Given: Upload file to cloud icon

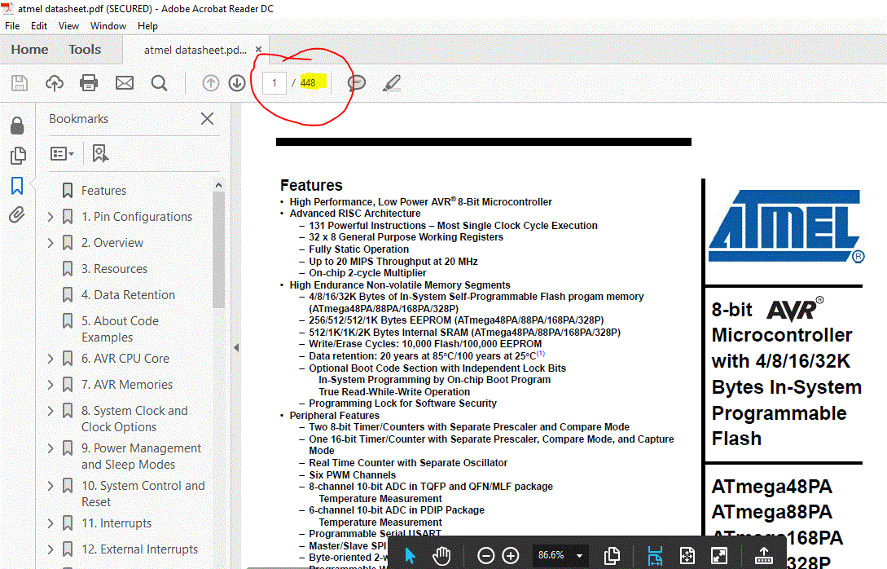Looking at the screenshot, I should pyautogui.click(x=55, y=83).
